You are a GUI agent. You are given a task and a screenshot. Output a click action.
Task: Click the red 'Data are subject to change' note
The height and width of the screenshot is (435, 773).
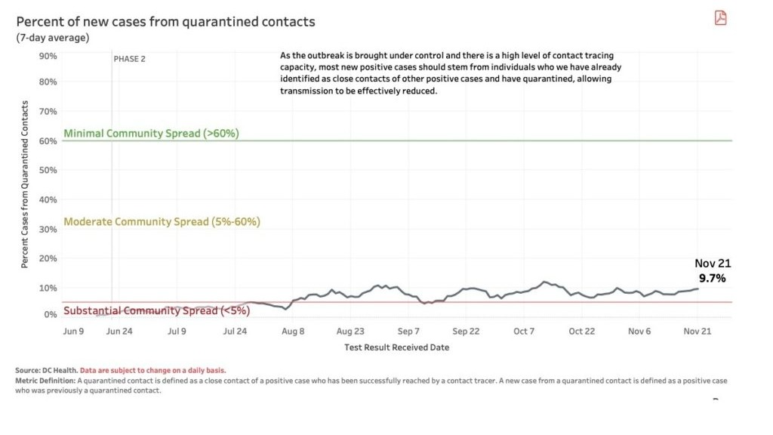pos(152,370)
